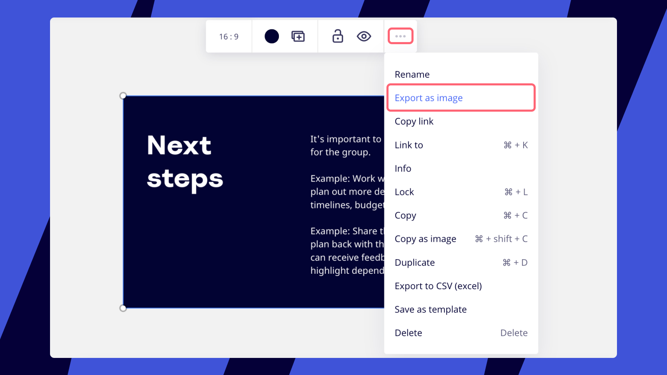Toggle the frame lock padlock icon
The height and width of the screenshot is (375, 667).
click(338, 36)
